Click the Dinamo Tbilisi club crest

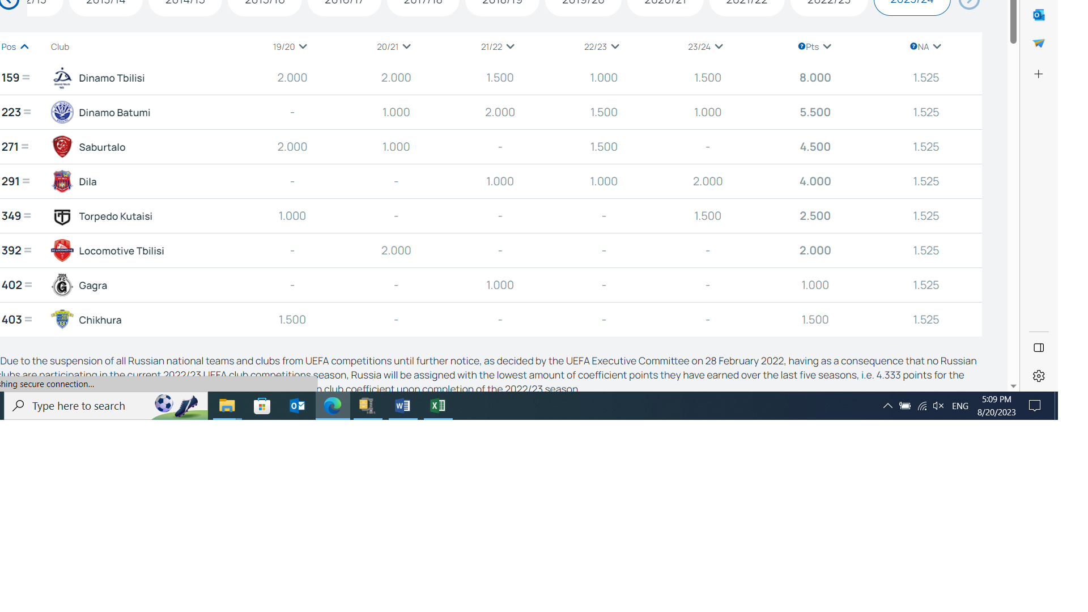coord(62,78)
